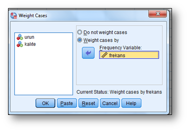
Task: Click the nominal icon beside urun
Action: [x=19, y=37]
